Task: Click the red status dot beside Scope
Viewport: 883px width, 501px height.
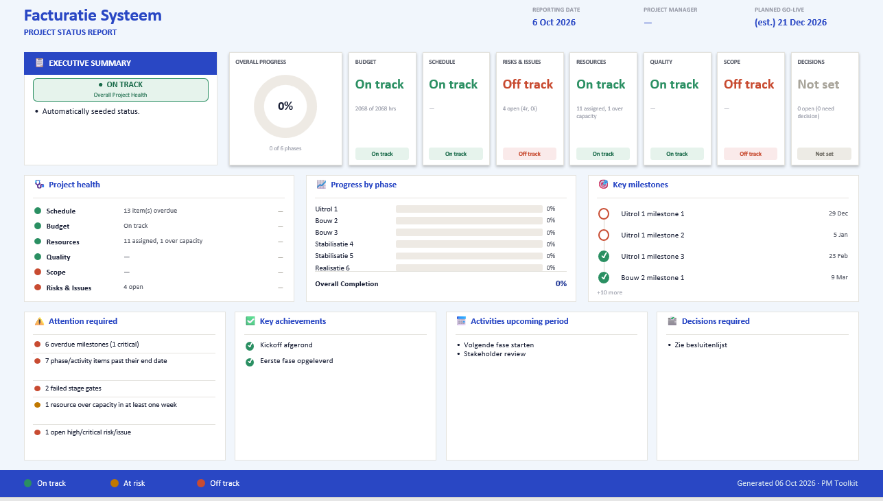Action: pos(38,272)
